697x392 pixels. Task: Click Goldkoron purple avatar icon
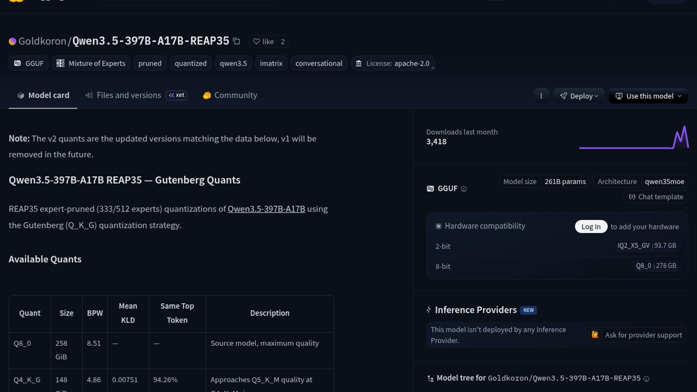click(x=12, y=41)
